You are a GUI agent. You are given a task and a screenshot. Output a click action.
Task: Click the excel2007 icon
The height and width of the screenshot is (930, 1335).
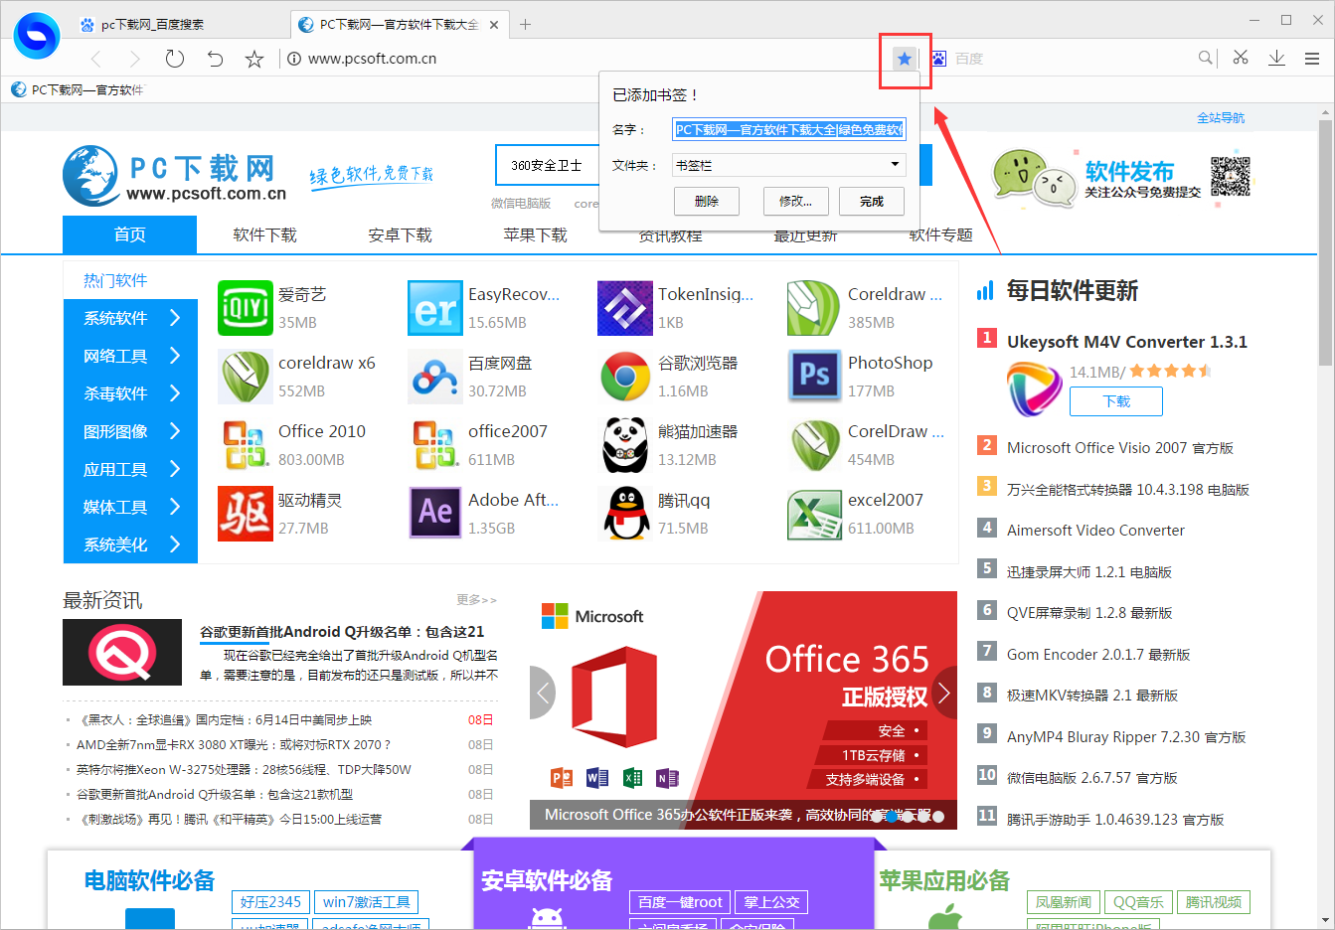pos(814,514)
